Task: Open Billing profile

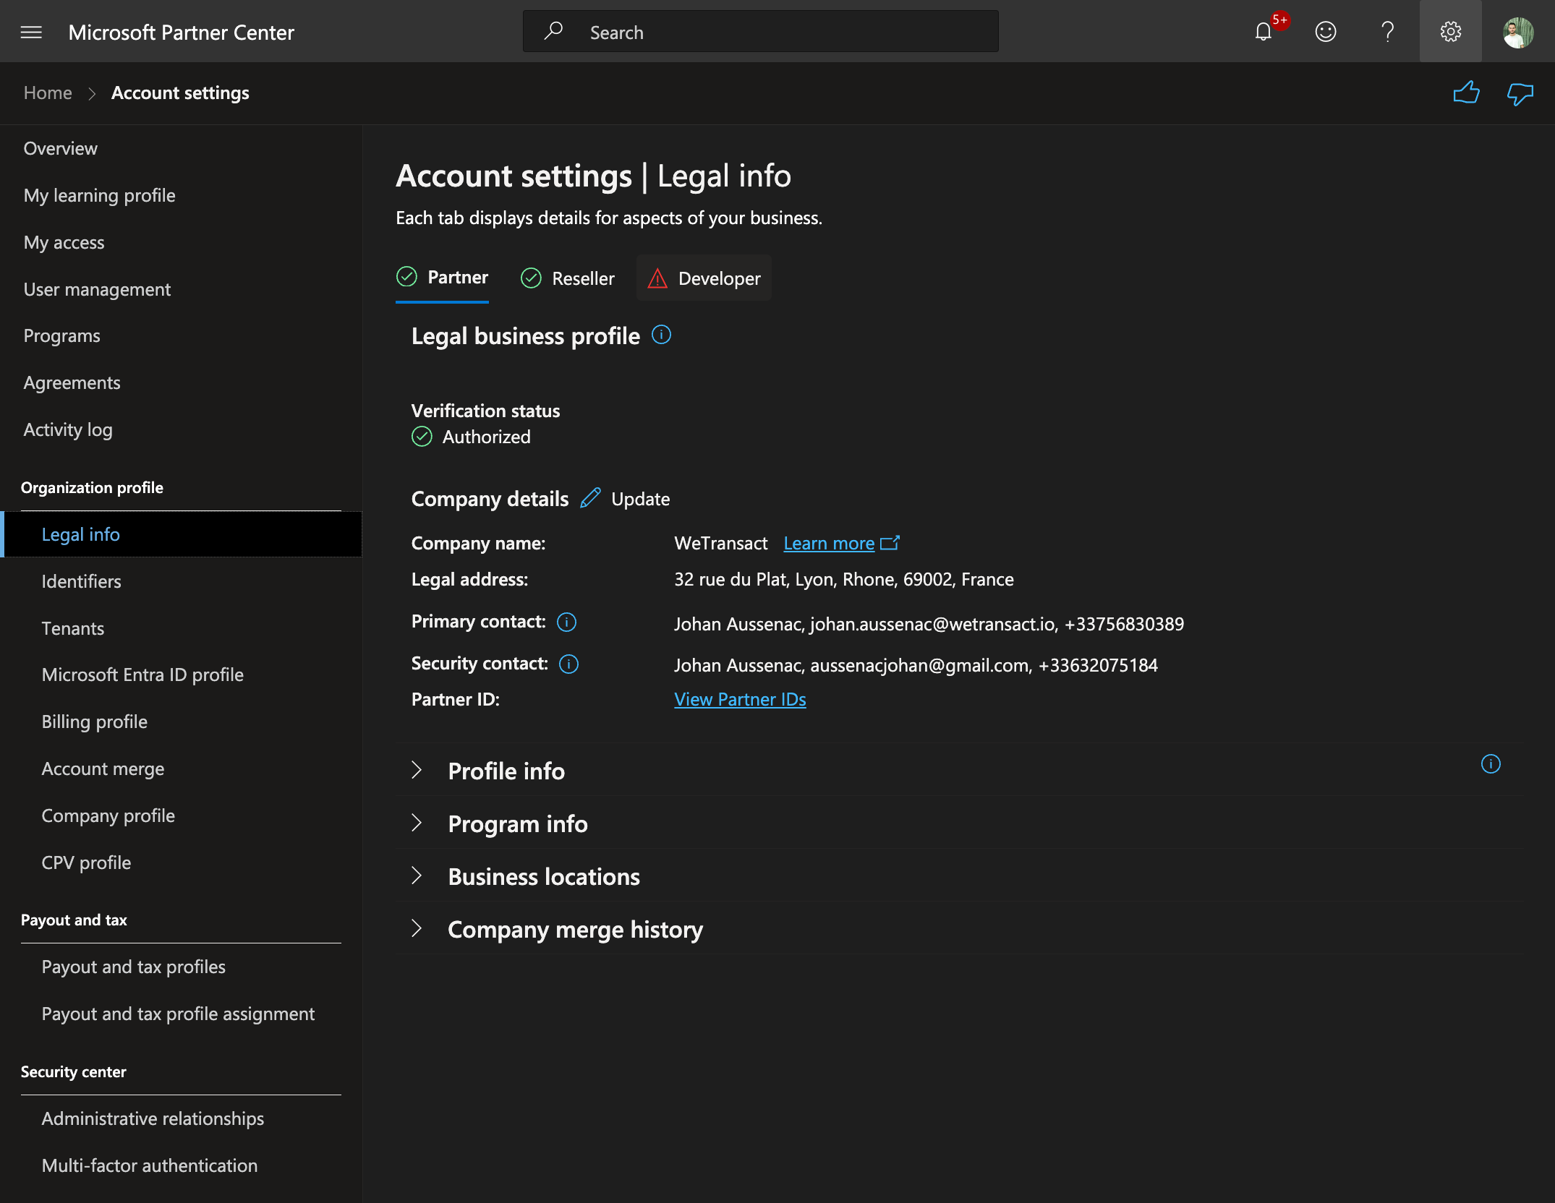Action: [95, 722]
